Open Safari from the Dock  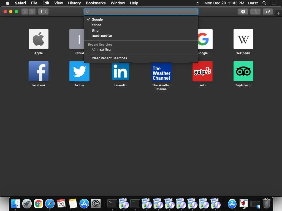50,204
